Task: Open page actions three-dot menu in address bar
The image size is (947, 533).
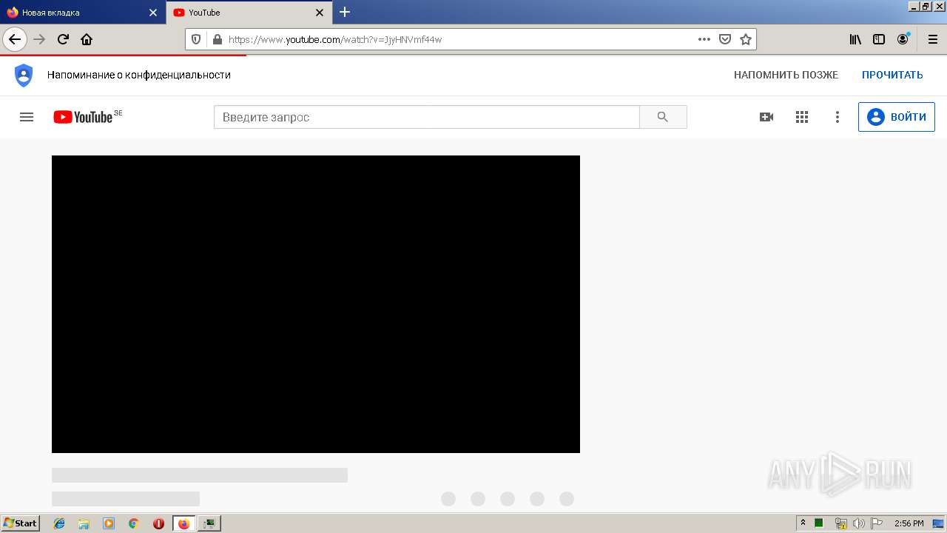Action: pyautogui.click(x=704, y=39)
